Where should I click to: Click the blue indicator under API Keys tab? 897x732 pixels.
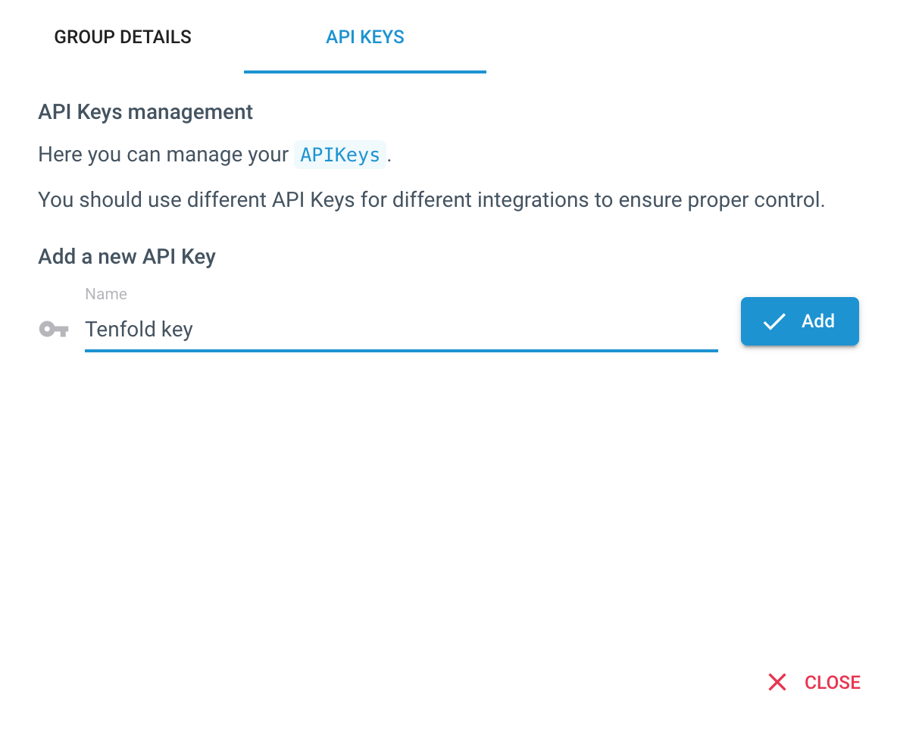click(x=365, y=72)
